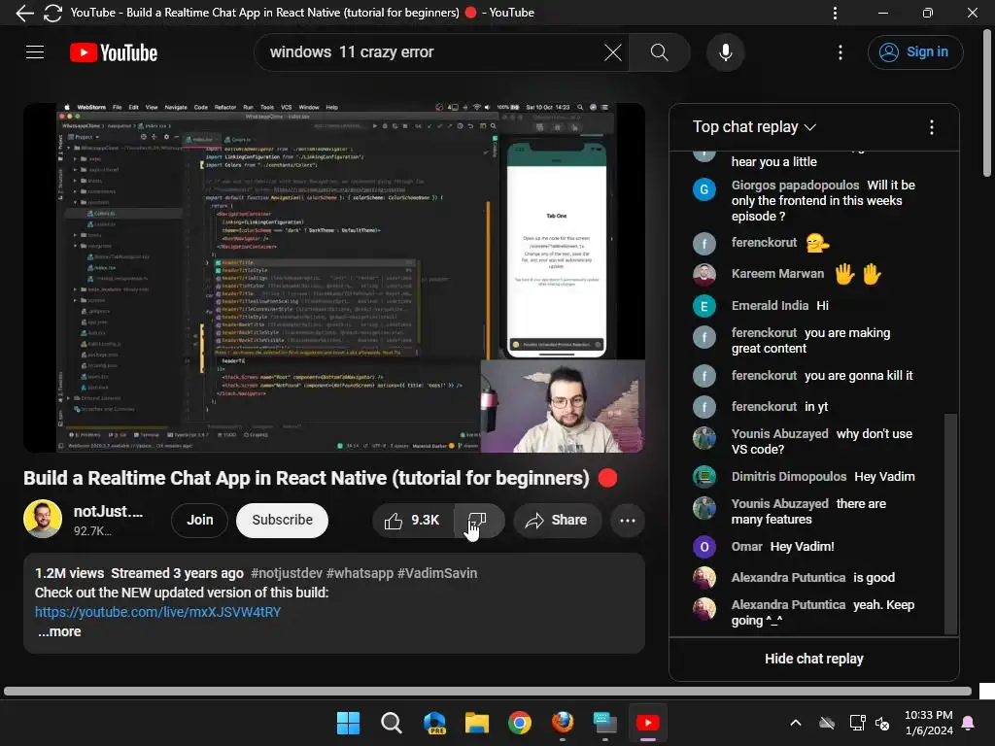This screenshot has height=746, width=995.
Task: Like the video with thumbs up
Action: click(x=412, y=521)
